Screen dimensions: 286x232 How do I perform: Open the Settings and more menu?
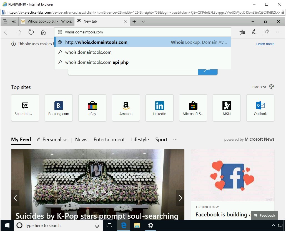tap(279, 32)
